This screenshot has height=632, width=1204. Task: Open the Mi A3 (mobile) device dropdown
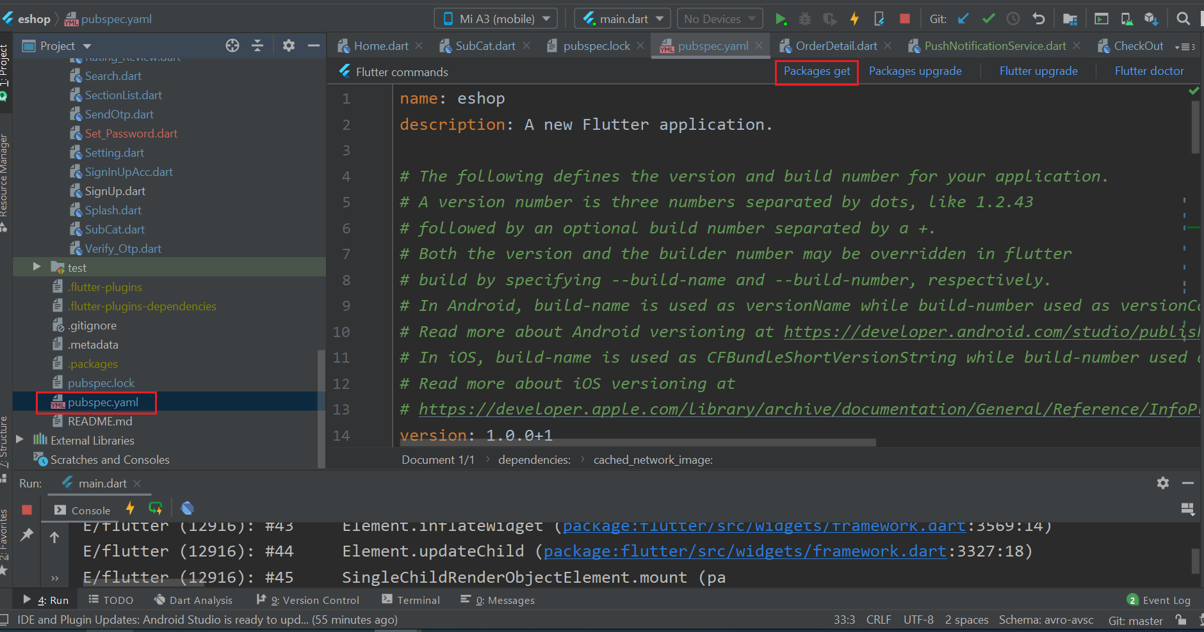pos(496,19)
